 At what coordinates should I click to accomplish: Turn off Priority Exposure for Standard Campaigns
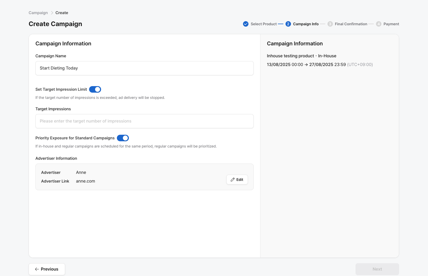coord(123,138)
